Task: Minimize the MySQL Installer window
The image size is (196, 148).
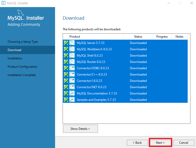Action: click(169, 3)
